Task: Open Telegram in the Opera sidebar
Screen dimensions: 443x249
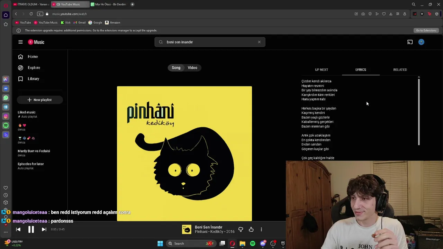Action: click(6, 107)
